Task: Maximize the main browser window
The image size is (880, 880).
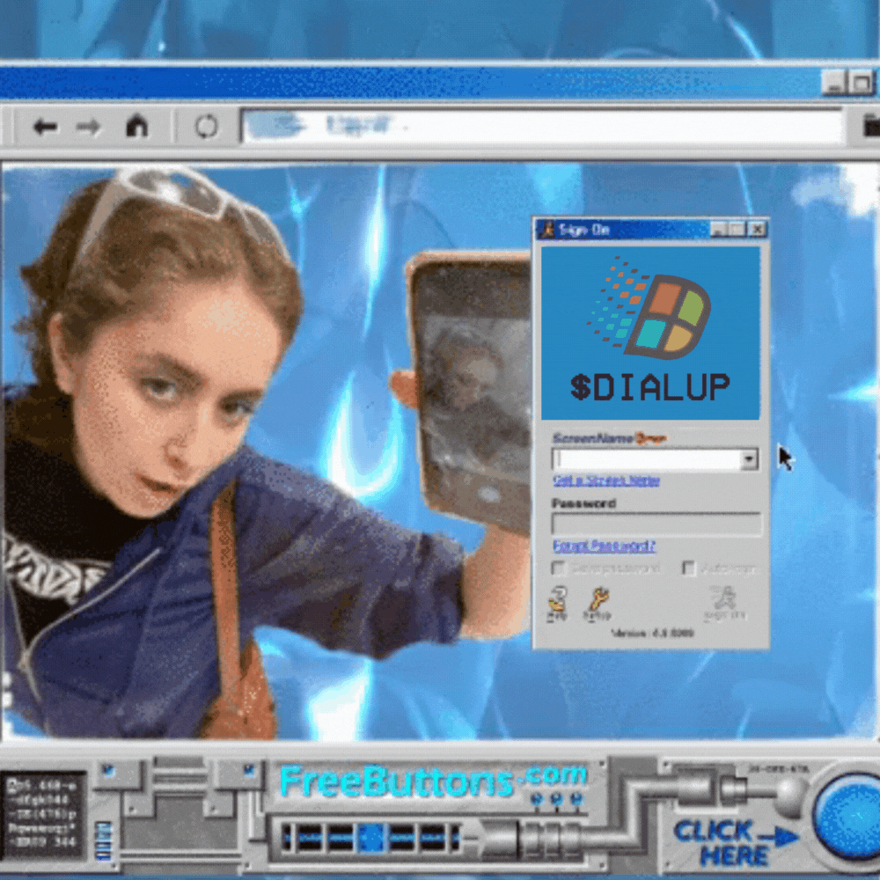Action: 862,83
